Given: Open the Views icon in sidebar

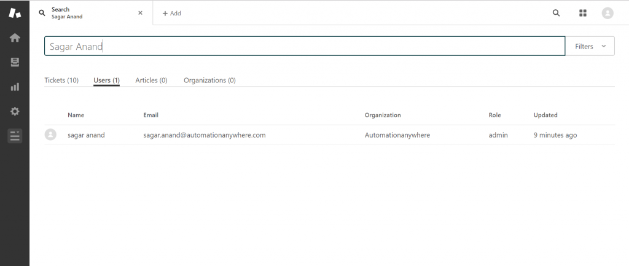Looking at the screenshot, I should (15, 62).
